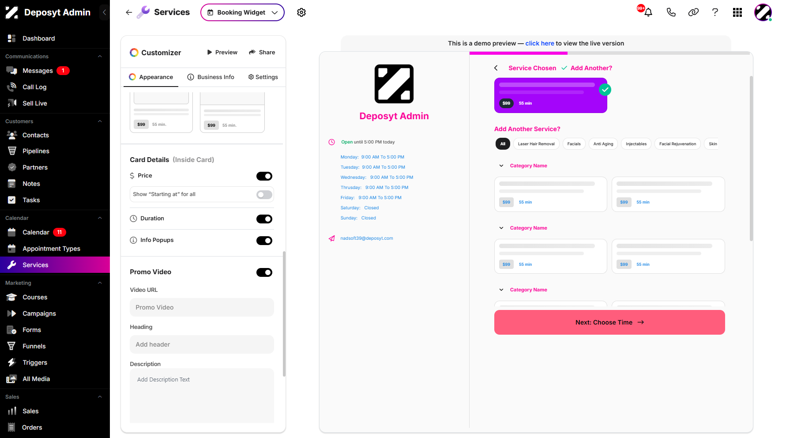Turn off the Promo Video toggle
The height and width of the screenshot is (438, 786).
pos(264,272)
